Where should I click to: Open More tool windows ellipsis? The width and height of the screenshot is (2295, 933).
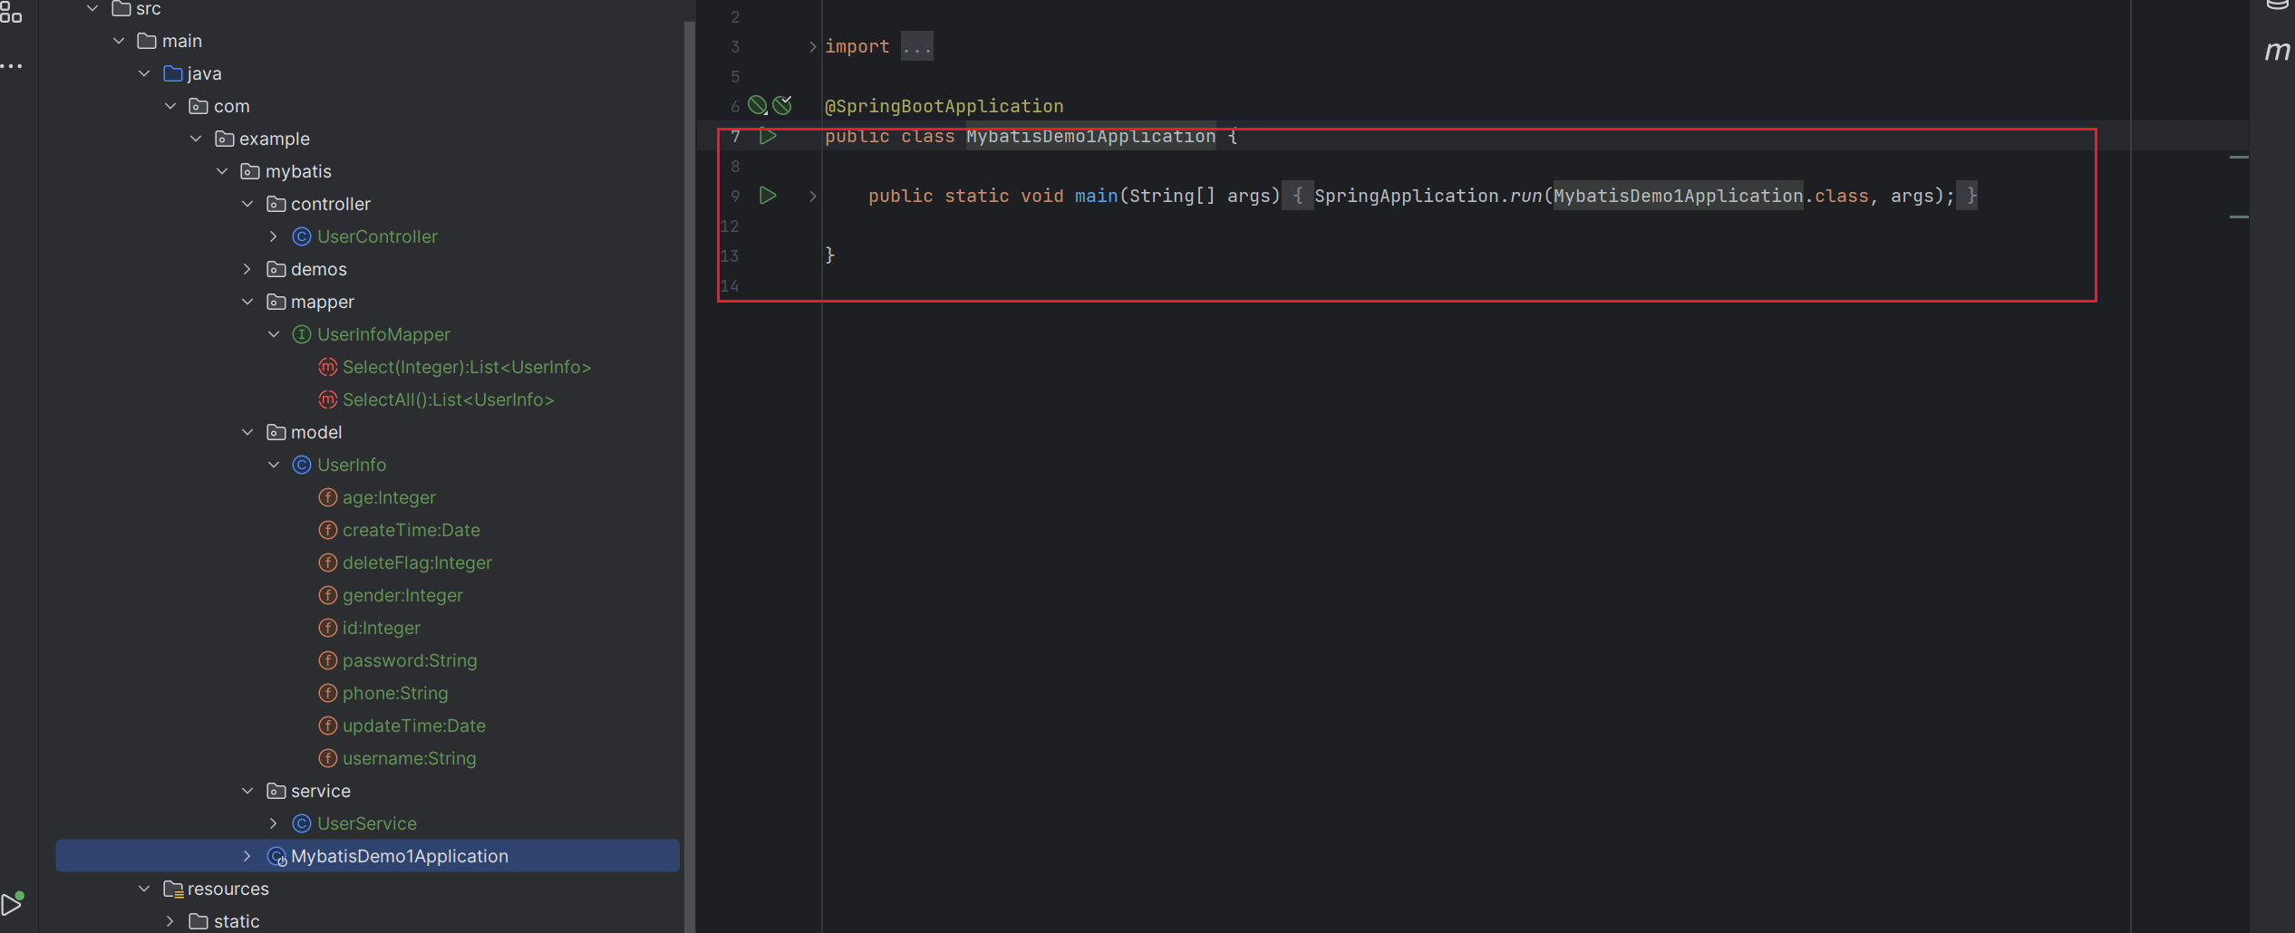point(12,66)
